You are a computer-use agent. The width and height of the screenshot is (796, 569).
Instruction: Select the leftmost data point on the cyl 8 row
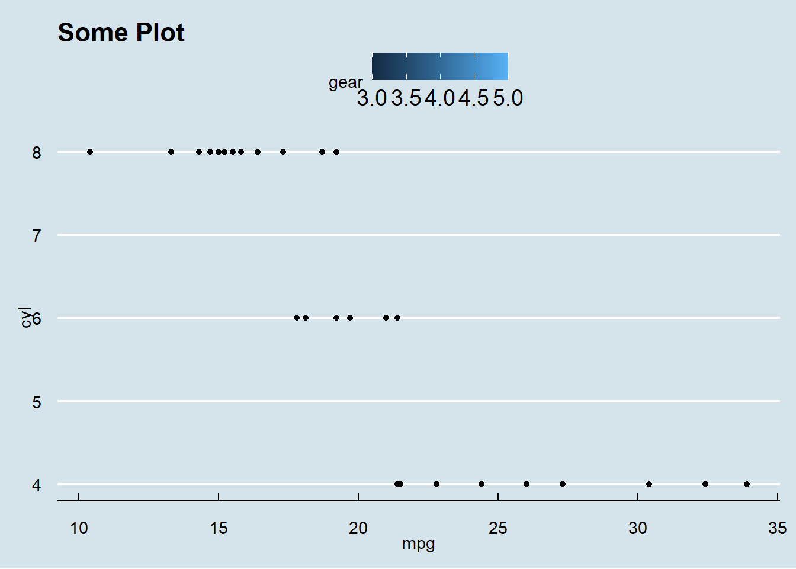(x=90, y=152)
